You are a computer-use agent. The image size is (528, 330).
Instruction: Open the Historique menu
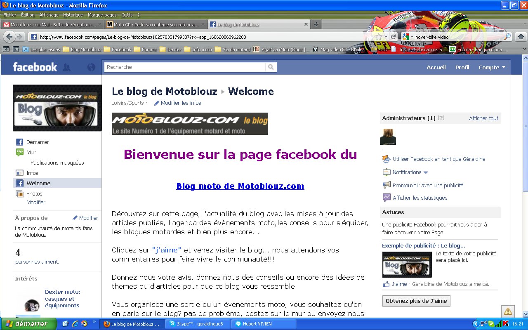[73, 15]
